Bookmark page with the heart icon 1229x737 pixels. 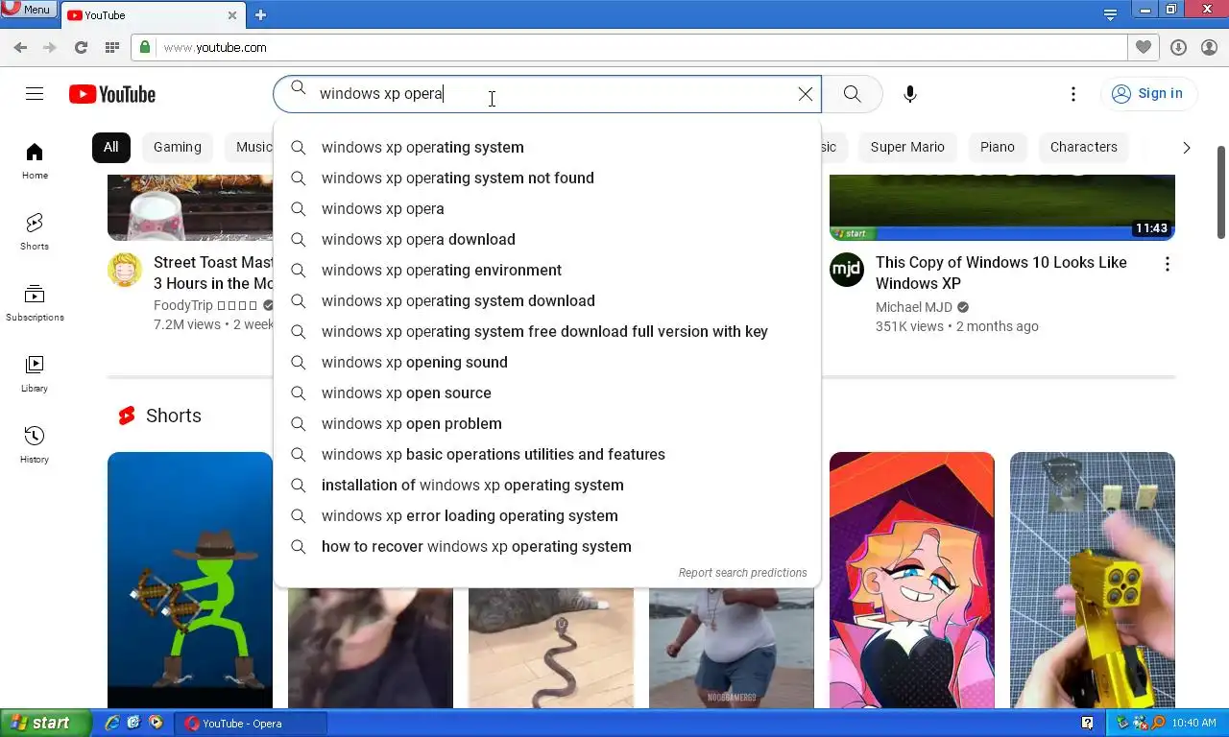click(1143, 47)
